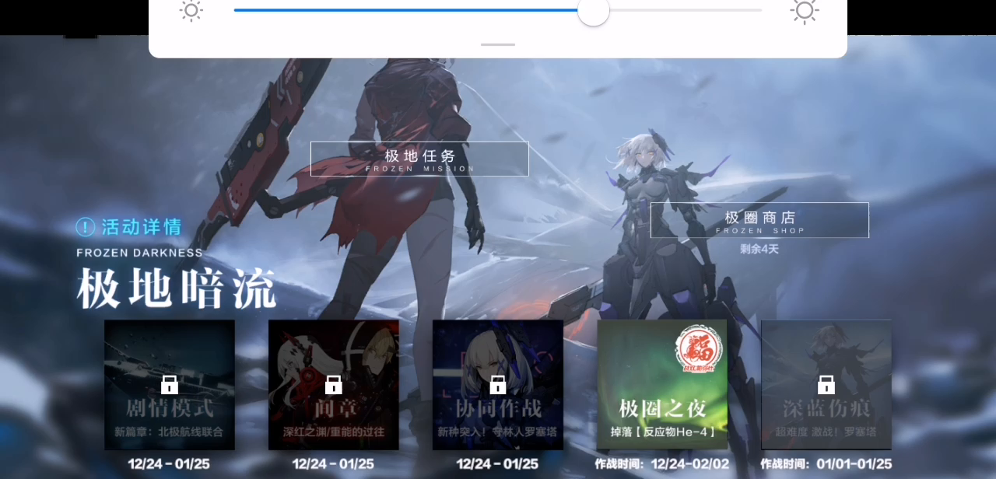Click the 深红之渊/重能的过往 subtitle
Screen dimensions: 996x479
334,432
